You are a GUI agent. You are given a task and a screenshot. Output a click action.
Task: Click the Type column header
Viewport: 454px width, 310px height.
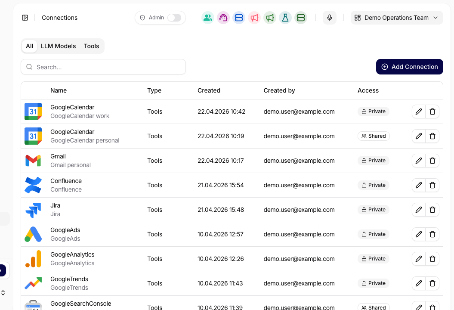154,90
